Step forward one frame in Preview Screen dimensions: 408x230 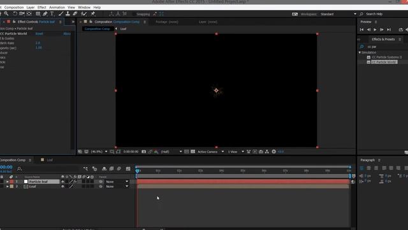(x=382, y=30)
